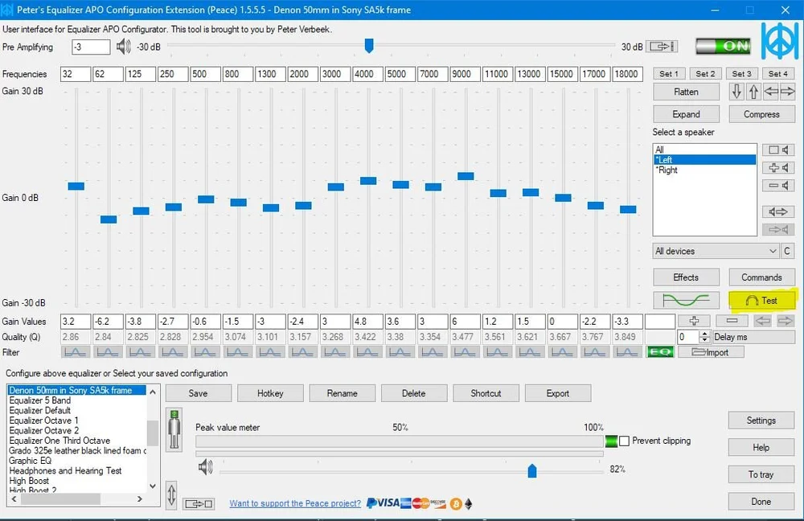
Task: Click the up-down arrow icon below the config list
Action: (x=172, y=494)
